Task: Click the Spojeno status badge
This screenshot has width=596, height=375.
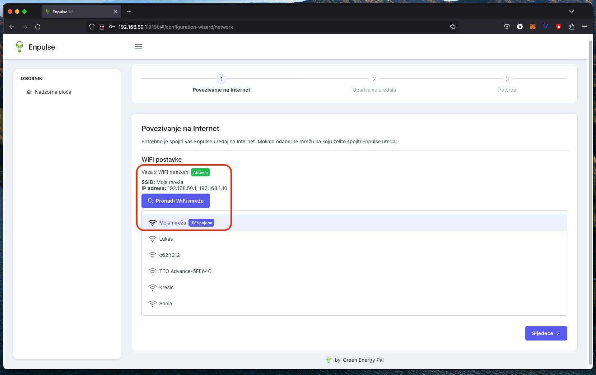Action: click(x=201, y=223)
